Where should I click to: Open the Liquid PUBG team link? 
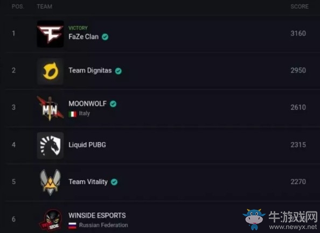[87, 145]
